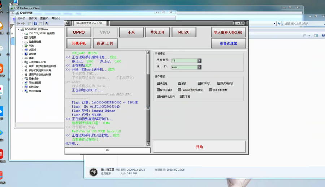
Task: Click log scrollbar down arrow
Action: coord(148,144)
